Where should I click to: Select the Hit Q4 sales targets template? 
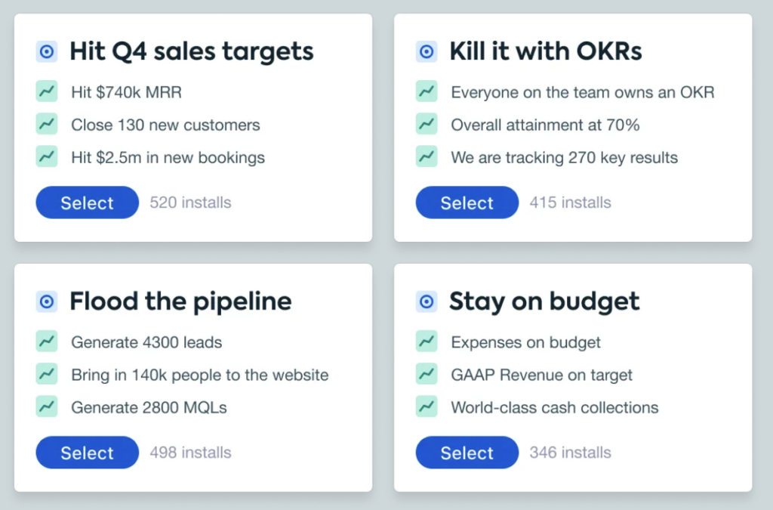[x=88, y=202]
